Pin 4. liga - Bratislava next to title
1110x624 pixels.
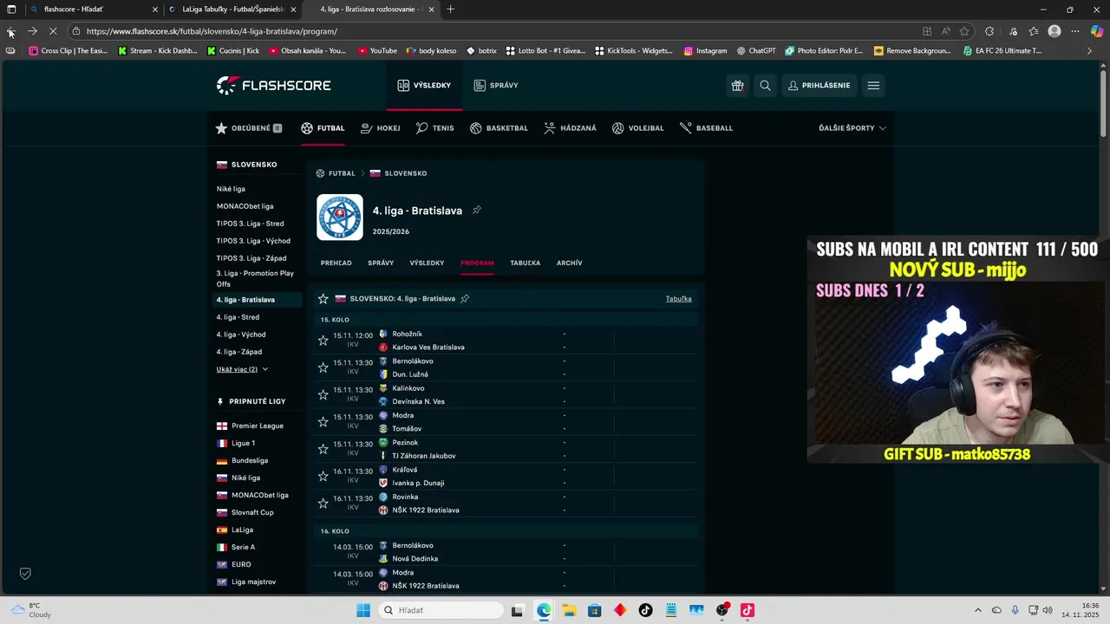[477, 210]
